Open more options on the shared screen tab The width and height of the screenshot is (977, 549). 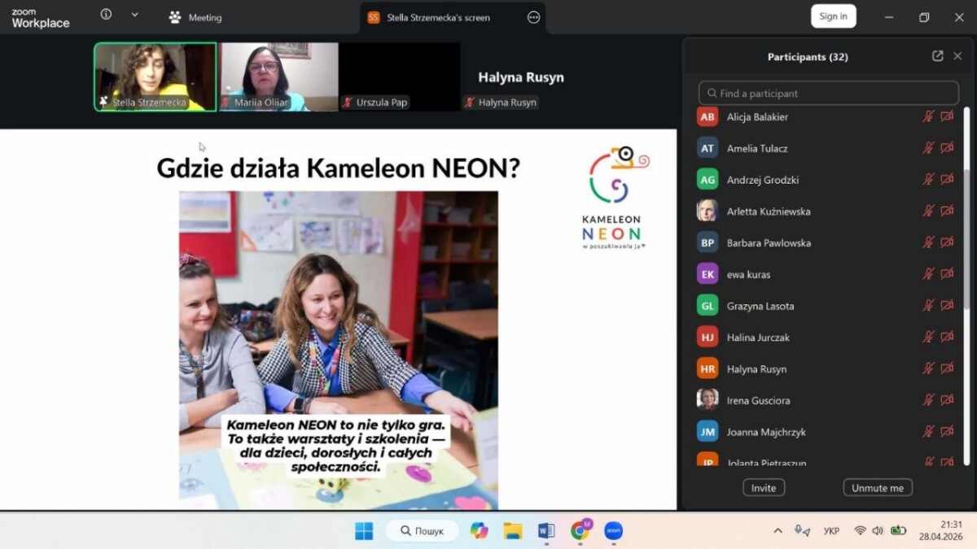(533, 17)
